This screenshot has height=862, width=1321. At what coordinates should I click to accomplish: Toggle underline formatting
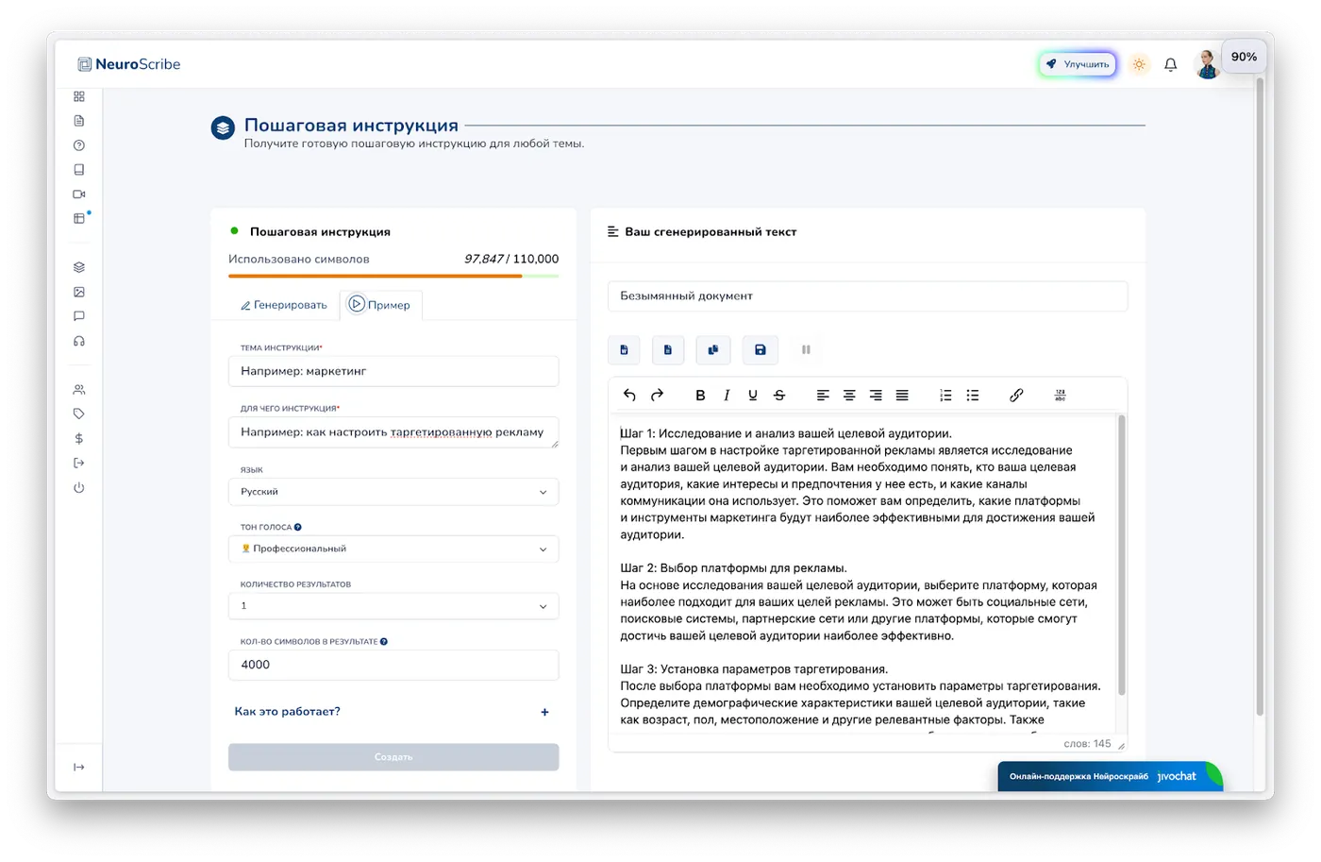(753, 396)
